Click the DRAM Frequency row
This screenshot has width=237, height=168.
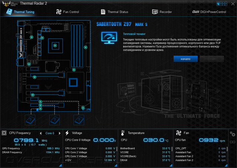click(x=31, y=153)
